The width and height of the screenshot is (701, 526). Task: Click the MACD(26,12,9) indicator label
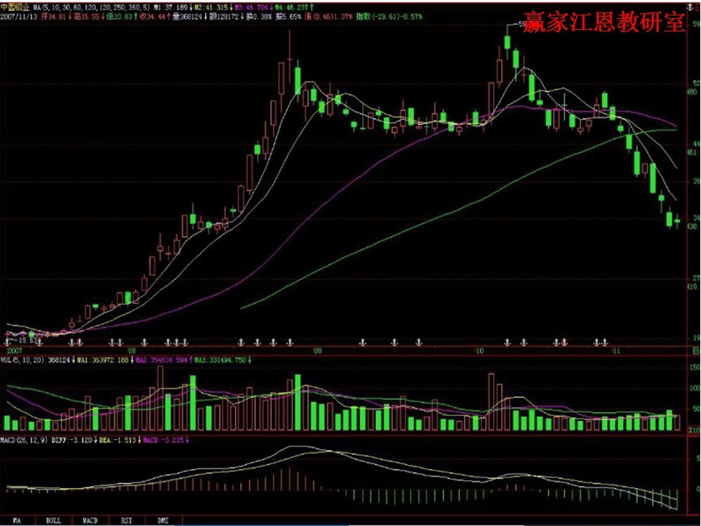(x=21, y=441)
